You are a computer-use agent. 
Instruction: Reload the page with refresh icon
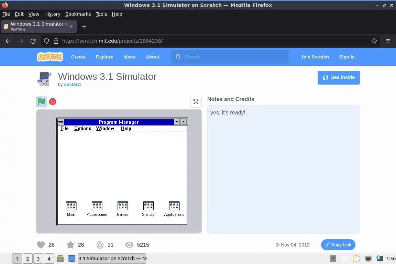(x=33, y=41)
